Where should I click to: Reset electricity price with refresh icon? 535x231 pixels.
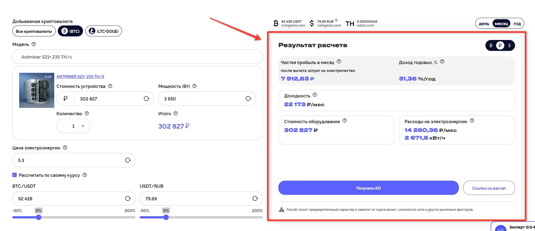click(x=128, y=160)
